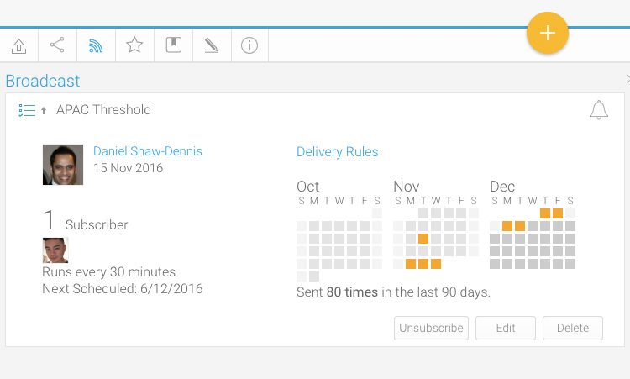
Task: Click the favourite star icon
Action: [x=134, y=45]
